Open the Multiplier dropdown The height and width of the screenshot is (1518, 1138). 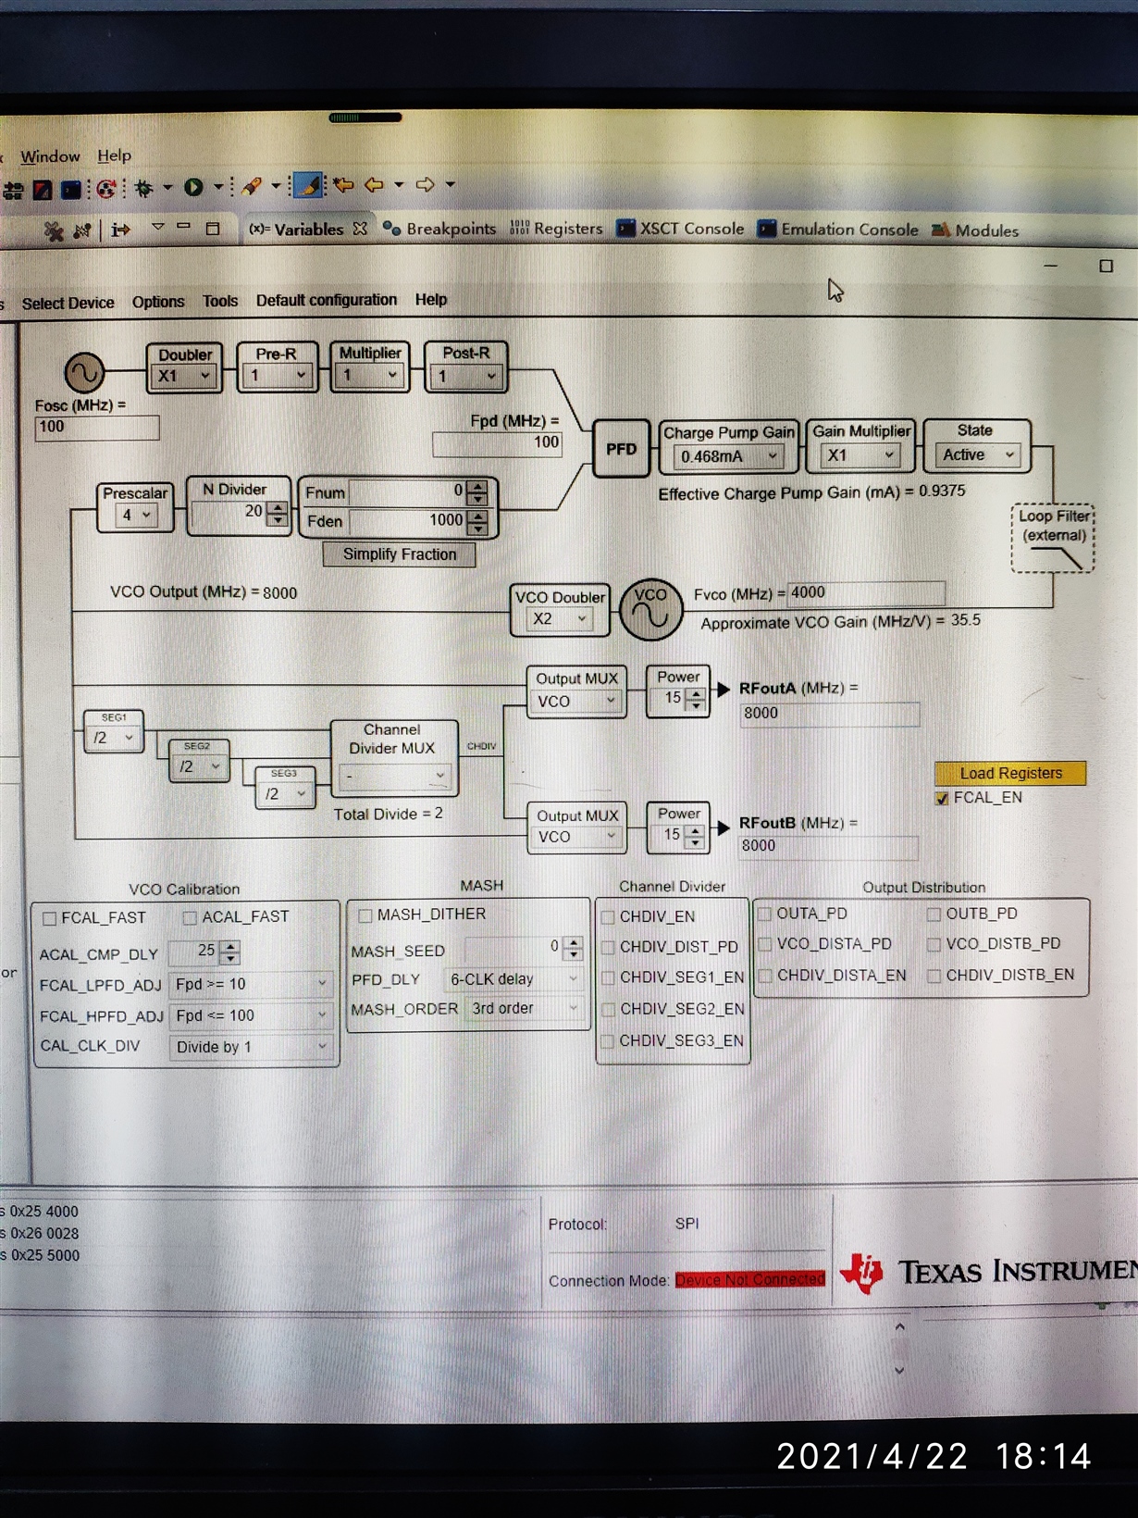pos(369,375)
